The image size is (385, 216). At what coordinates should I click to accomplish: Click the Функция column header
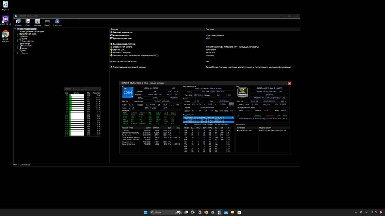point(114,29)
